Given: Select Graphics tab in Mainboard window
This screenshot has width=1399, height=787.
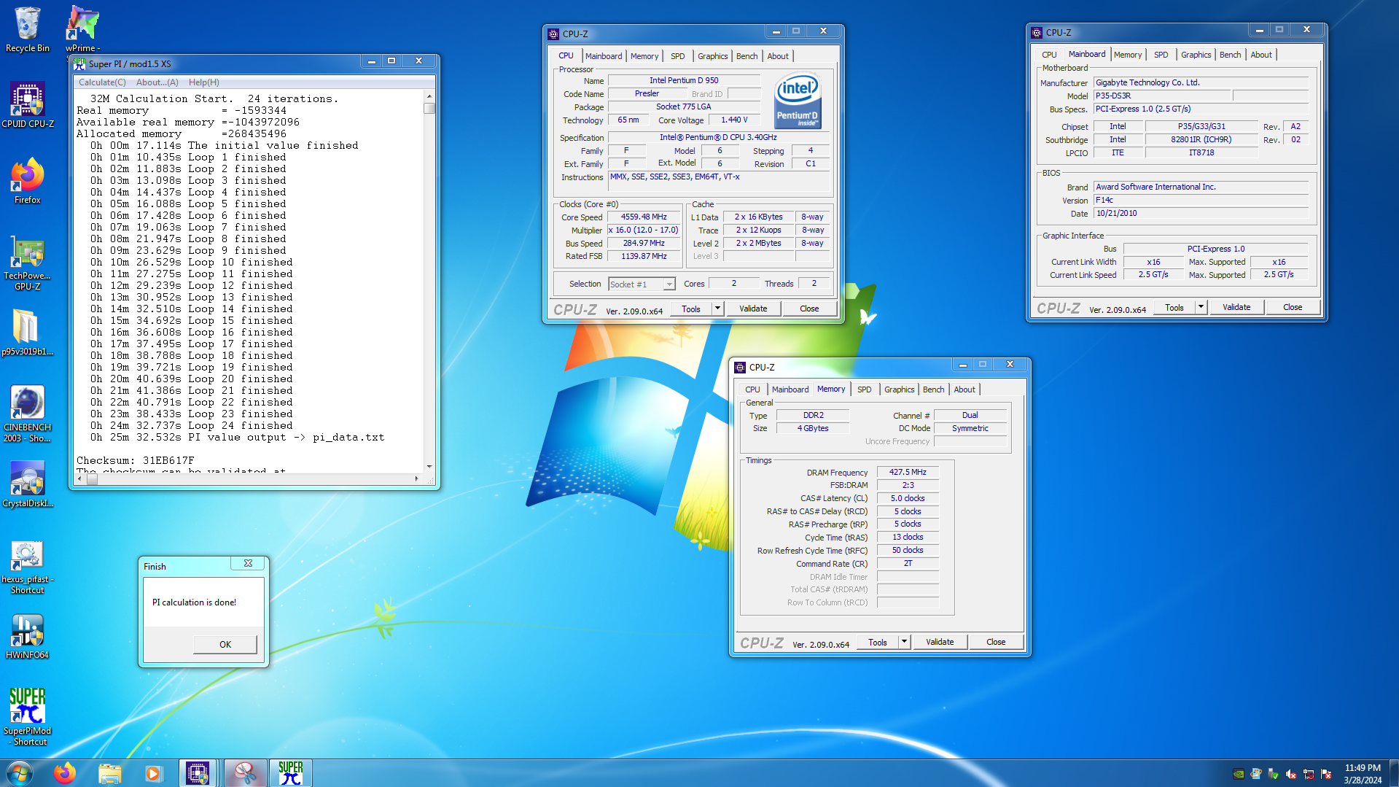Looking at the screenshot, I should click(x=1196, y=55).
